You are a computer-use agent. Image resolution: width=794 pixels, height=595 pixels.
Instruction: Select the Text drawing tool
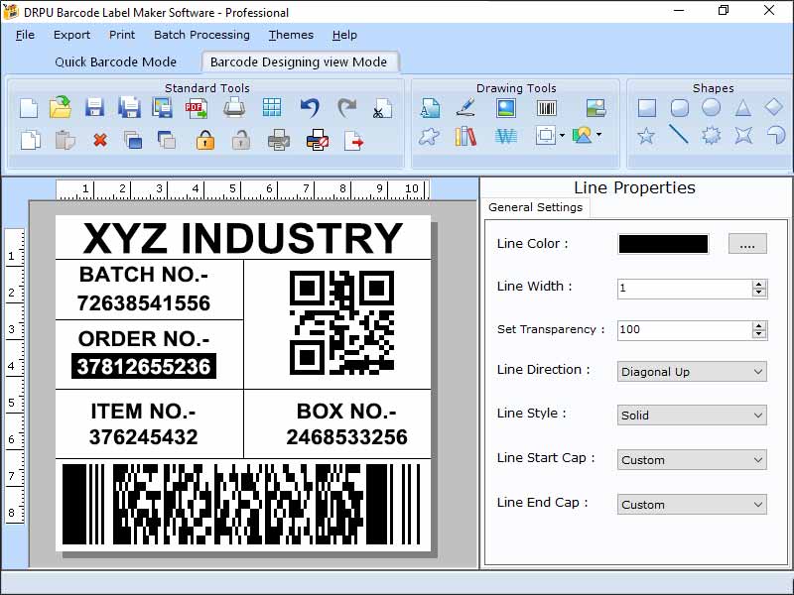point(430,108)
